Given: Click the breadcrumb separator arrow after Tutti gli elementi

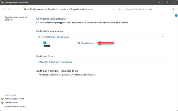Looking at the screenshot, I should tap(68, 9).
